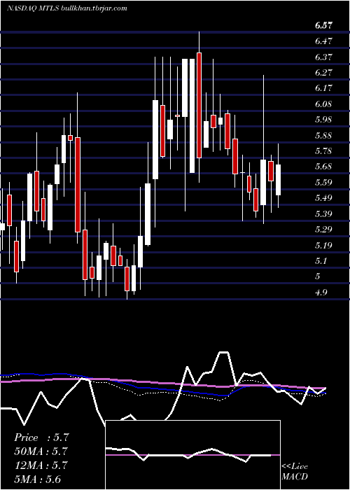Click the 5.78 price axis label
This screenshot has width=350, height=490.
point(323,151)
